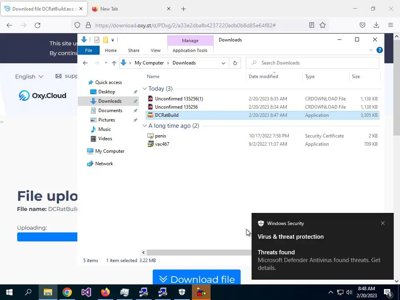Viewport: 400px width, 300px height.
Task: Open Desktop in navigation pane
Action: 106,92
